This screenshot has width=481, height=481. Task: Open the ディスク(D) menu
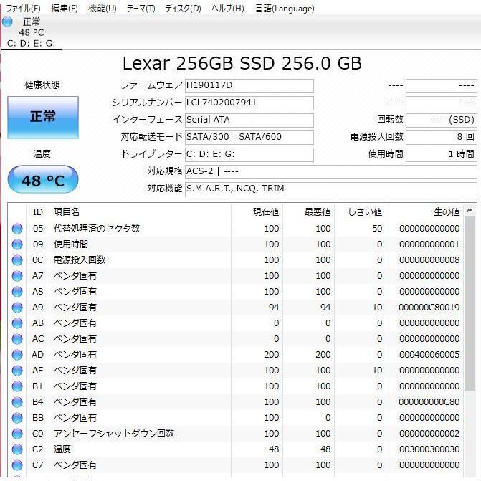(x=183, y=9)
